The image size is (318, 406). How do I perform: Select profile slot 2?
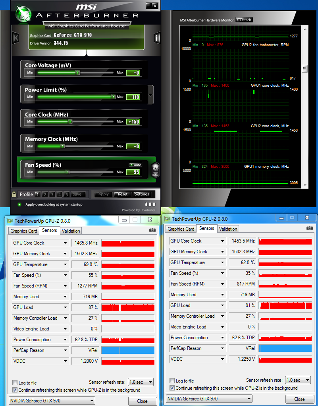tap(45, 194)
